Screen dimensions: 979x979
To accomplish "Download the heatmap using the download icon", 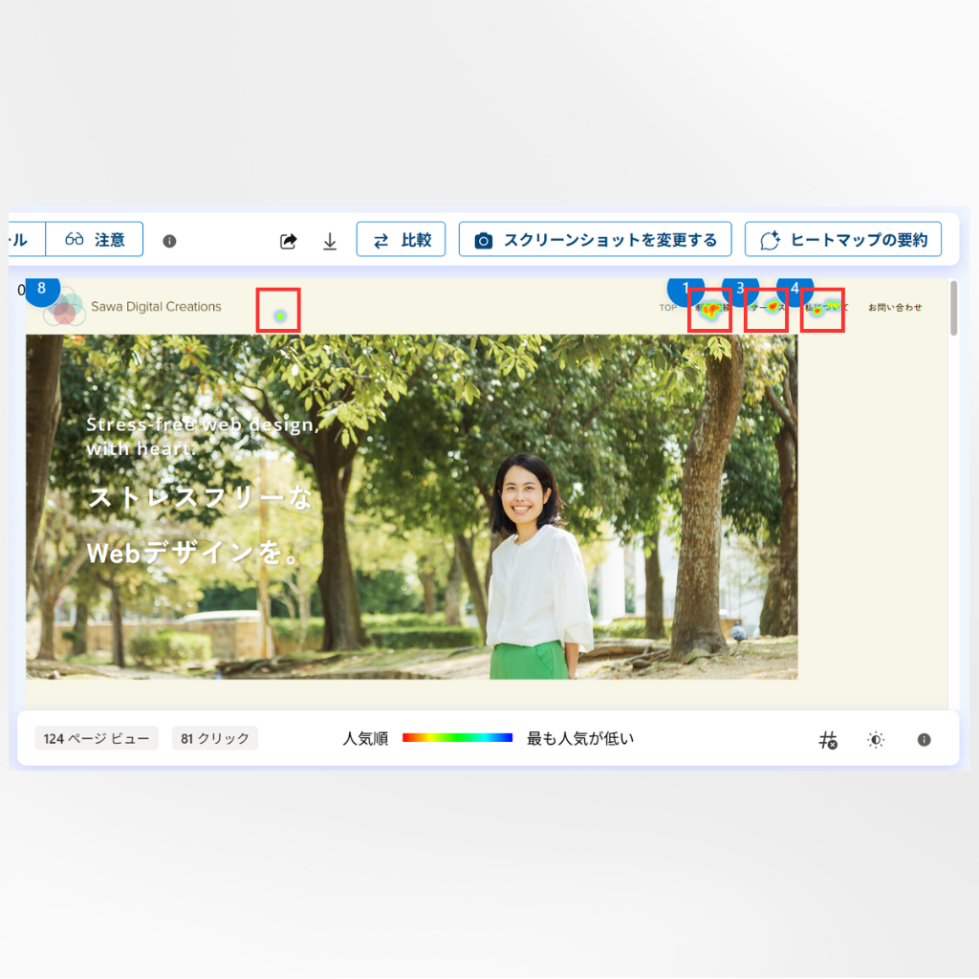I will coord(330,241).
